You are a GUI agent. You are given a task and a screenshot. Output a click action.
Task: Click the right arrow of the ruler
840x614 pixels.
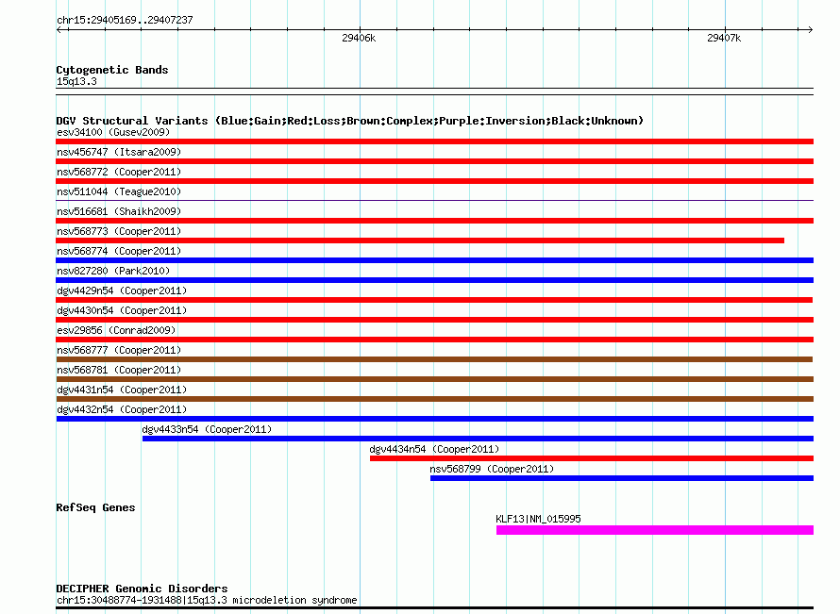(810, 29)
